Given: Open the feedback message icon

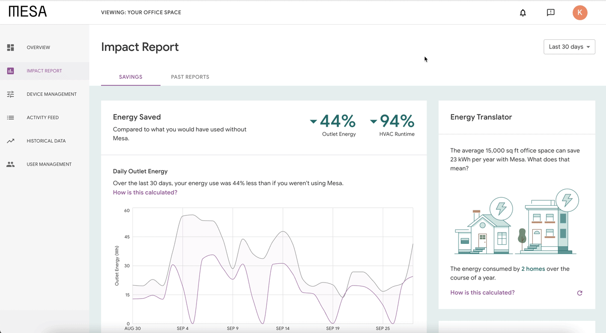Looking at the screenshot, I should tap(550, 13).
